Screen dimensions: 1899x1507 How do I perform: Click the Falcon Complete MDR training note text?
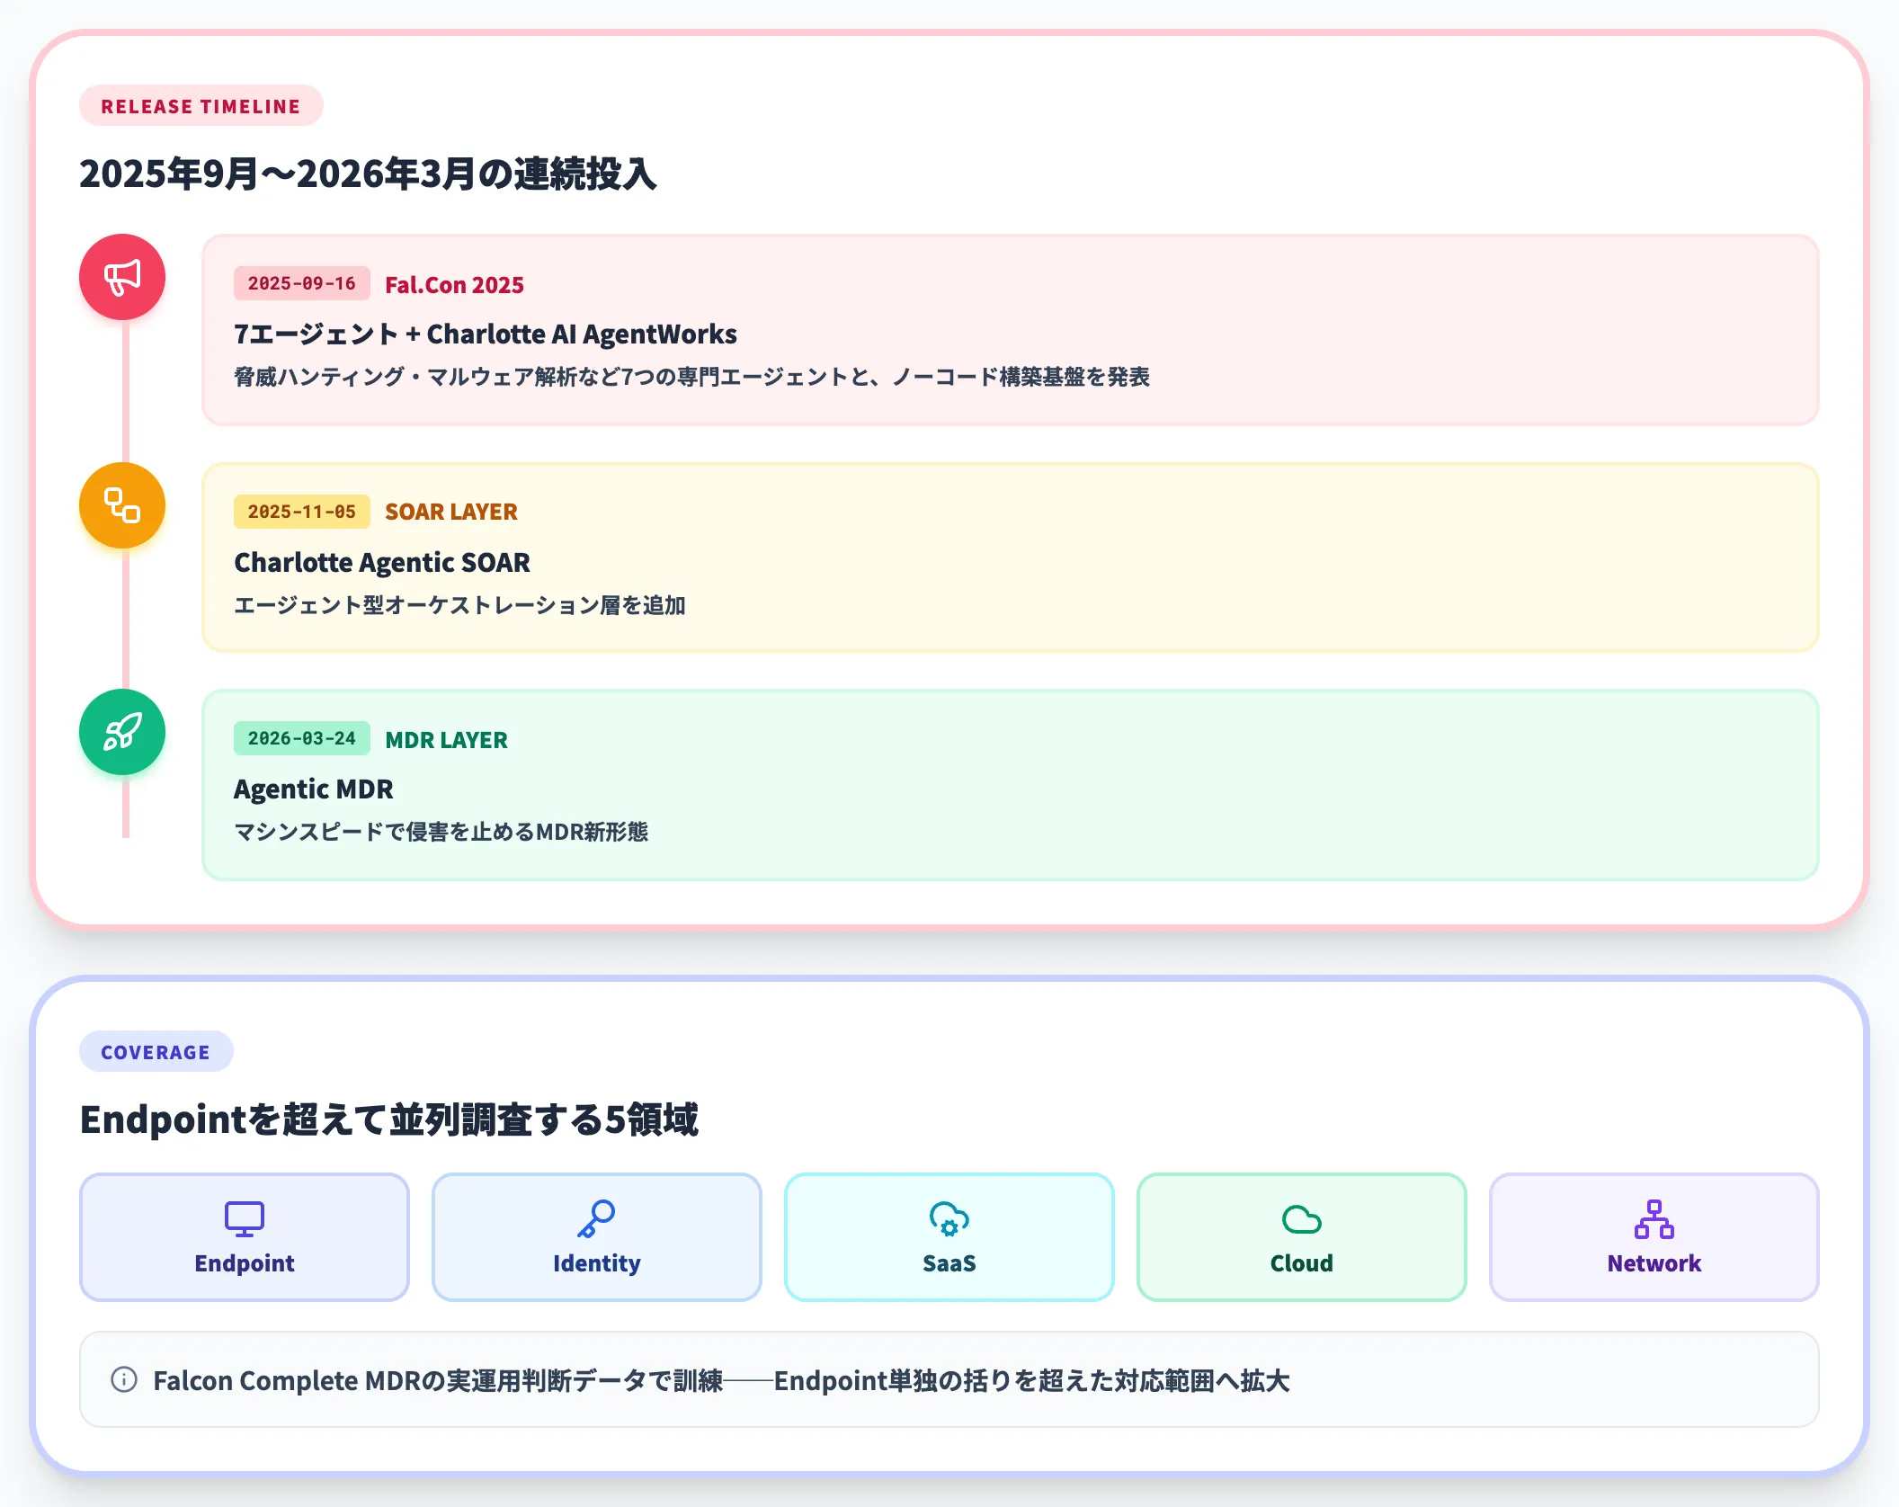coord(721,1380)
